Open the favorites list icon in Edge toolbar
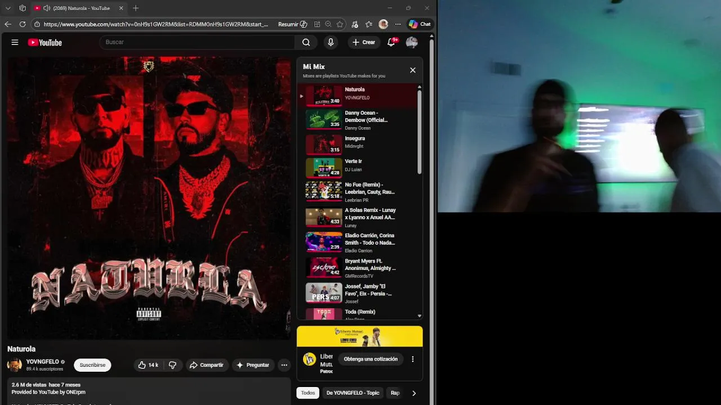The height and width of the screenshot is (405, 721). pos(369,24)
